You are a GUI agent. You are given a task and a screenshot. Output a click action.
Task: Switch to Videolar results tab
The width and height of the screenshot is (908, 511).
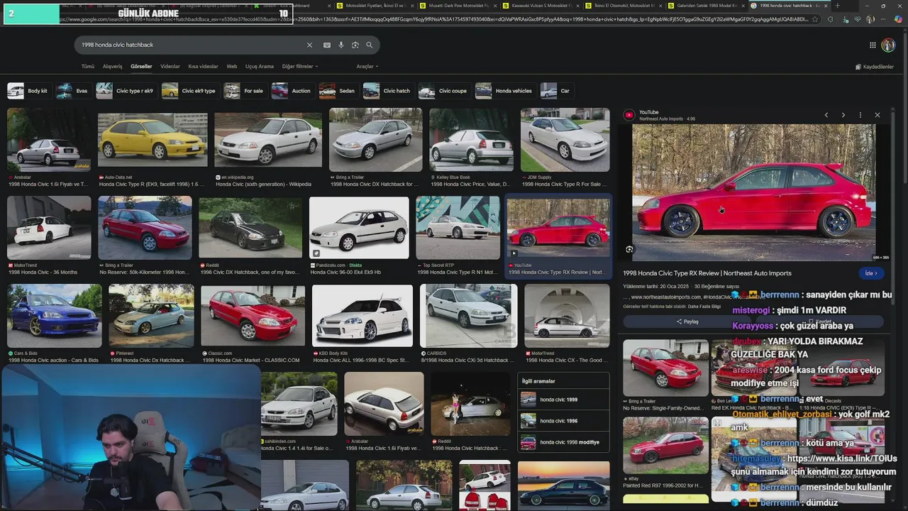tap(170, 66)
